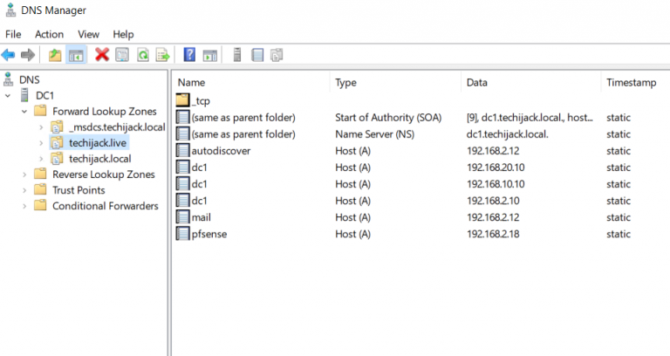Select the techijack.local zone
Image resolution: width=670 pixels, height=356 pixels.
100,159
